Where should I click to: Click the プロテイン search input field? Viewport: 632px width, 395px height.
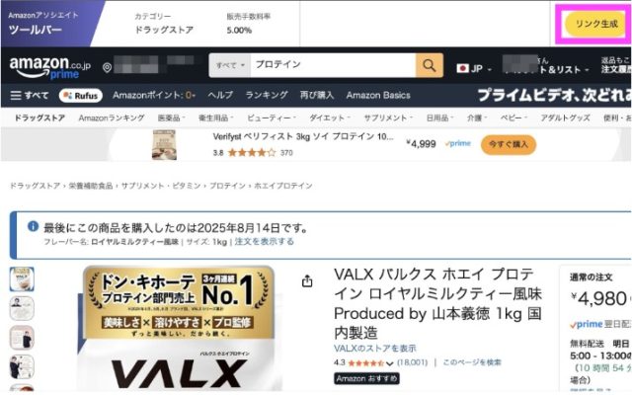[333, 65]
